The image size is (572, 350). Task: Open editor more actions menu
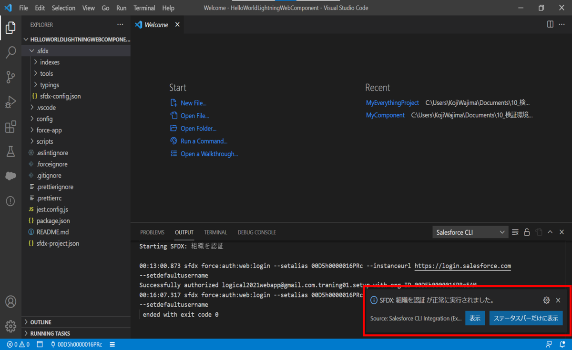tap(562, 24)
